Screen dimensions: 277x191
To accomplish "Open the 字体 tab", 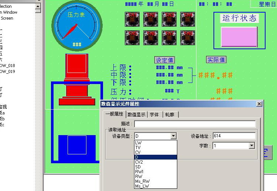I will (x=155, y=115).
